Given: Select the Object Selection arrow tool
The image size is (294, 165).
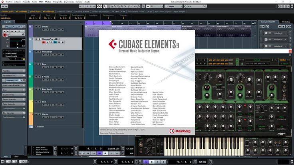Looking at the screenshot, I should pos(105,6).
